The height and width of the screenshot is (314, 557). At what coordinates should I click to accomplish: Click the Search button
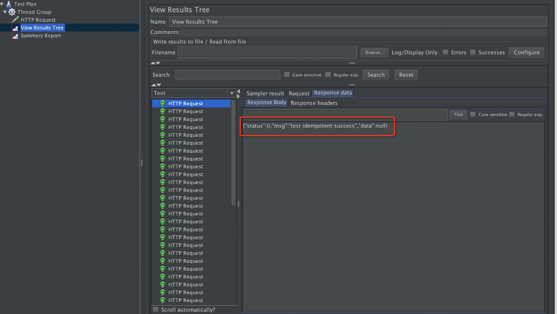click(x=376, y=75)
